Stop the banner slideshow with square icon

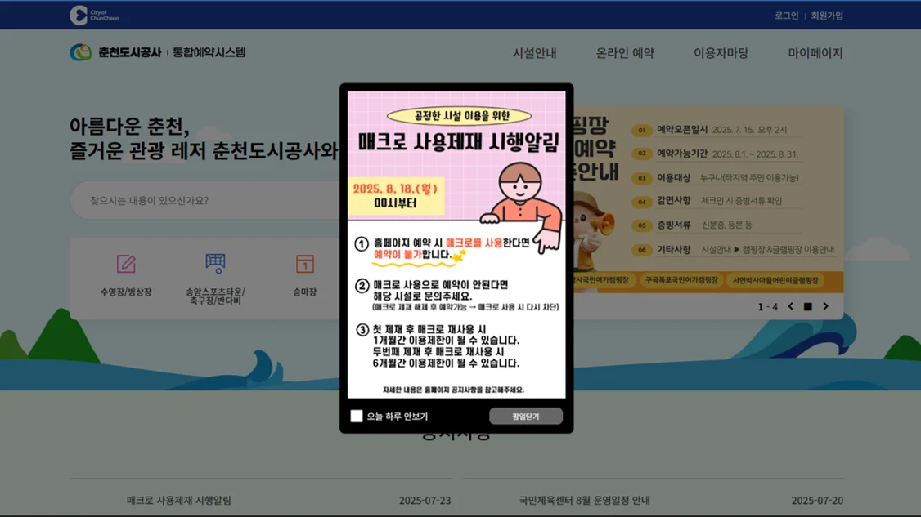pyautogui.click(x=809, y=306)
